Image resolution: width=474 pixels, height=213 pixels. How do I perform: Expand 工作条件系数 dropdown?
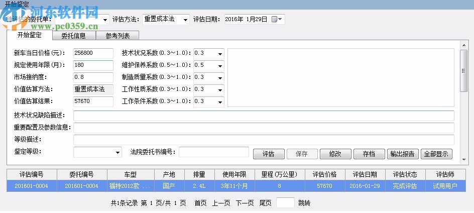click(x=220, y=102)
